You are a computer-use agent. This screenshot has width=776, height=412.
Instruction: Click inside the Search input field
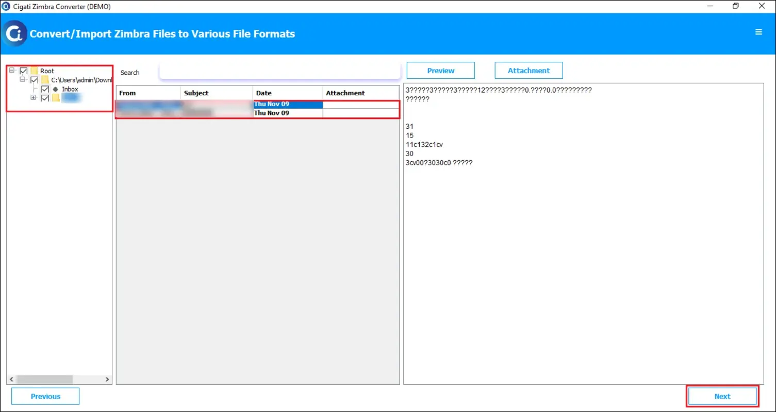coord(278,71)
